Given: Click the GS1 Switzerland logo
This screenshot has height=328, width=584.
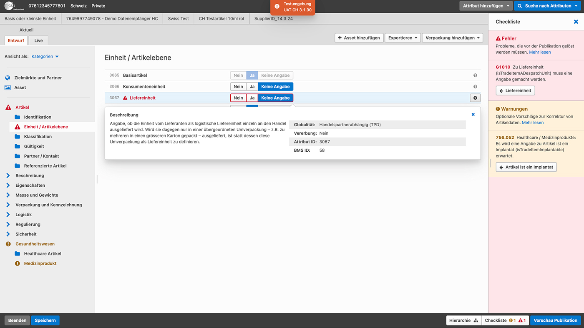Looking at the screenshot, I should point(14,6).
